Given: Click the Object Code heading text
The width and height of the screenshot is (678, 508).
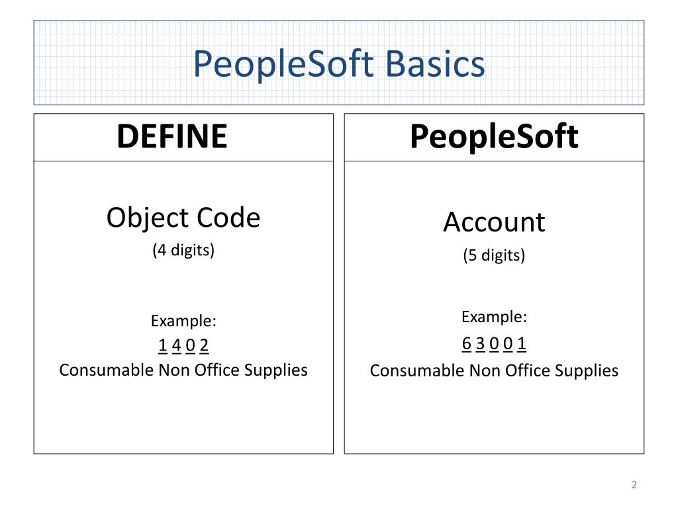Looking at the screenshot, I should click(183, 218).
